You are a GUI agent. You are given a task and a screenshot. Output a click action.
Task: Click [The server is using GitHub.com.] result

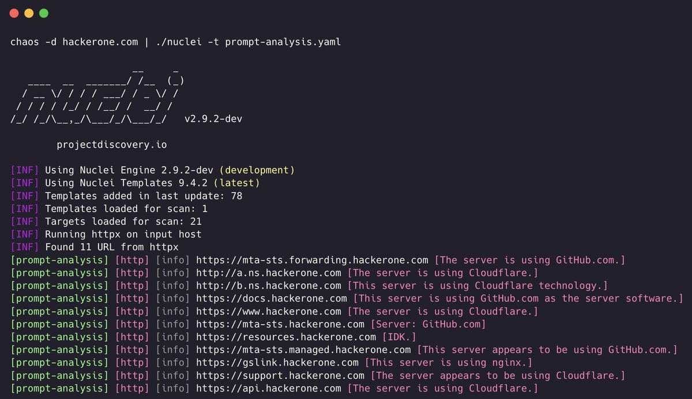point(529,259)
